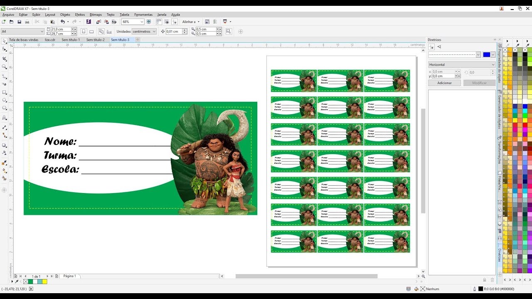Select the Interactive Fill tool
This screenshot has width=532, height=299.
(4, 170)
